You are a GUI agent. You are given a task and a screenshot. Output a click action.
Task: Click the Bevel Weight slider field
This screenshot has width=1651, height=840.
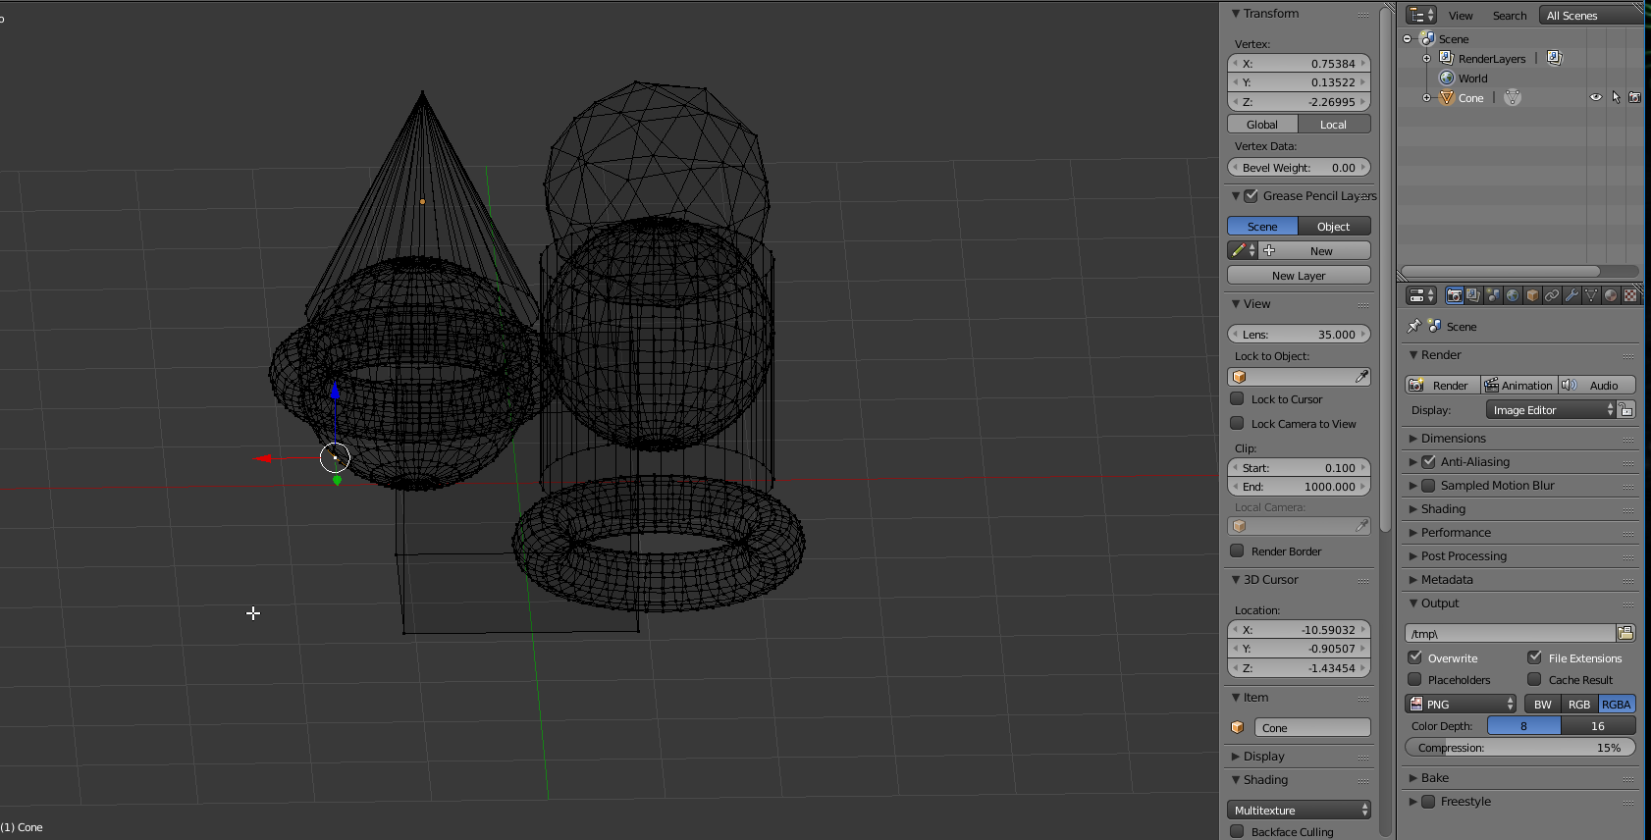pos(1299,167)
